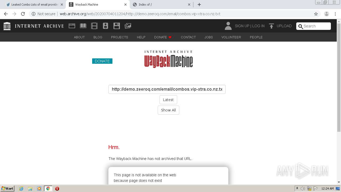
Task: Close the Index of / tab
Action: click(189, 5)
